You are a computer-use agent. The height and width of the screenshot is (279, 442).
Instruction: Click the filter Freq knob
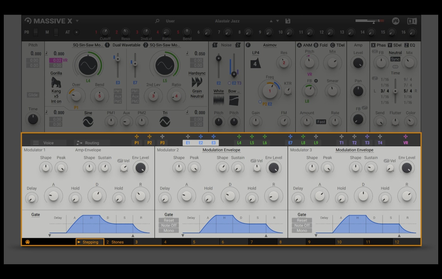(270, 91)
